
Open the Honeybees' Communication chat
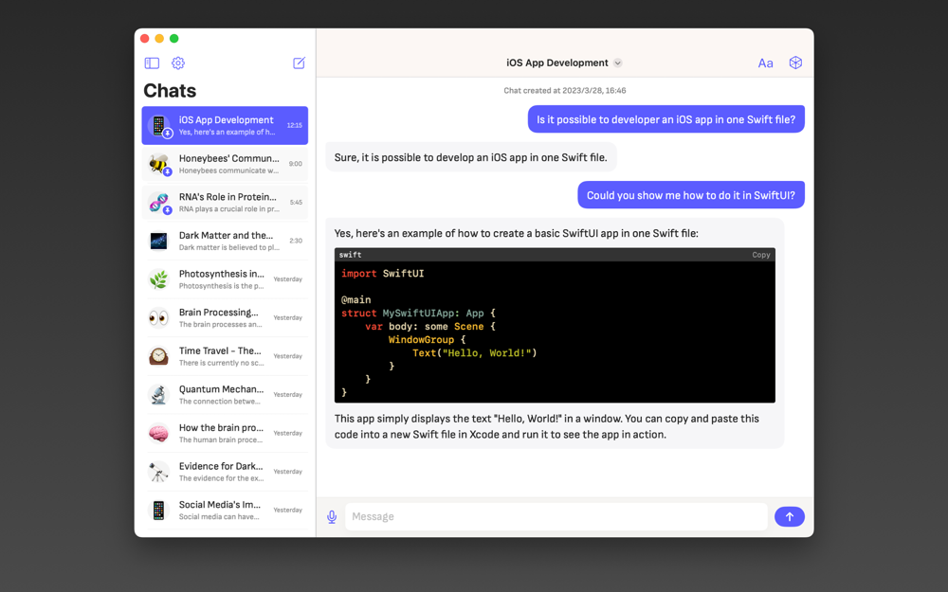[x=225, y=164]
